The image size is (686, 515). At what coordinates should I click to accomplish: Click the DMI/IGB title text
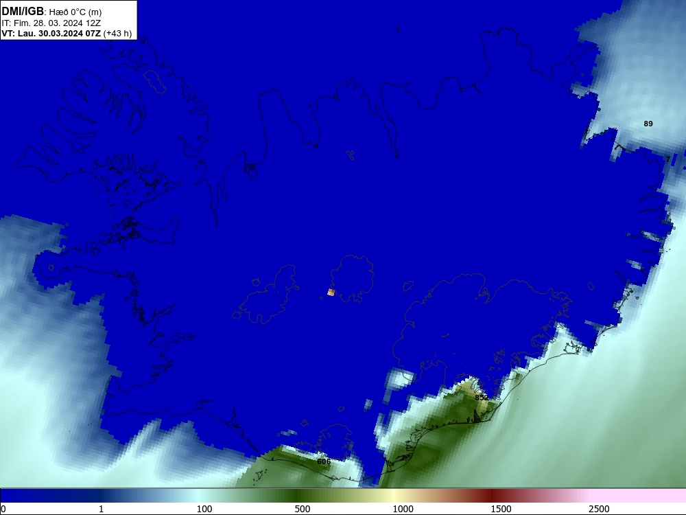(x=23, y=12)
